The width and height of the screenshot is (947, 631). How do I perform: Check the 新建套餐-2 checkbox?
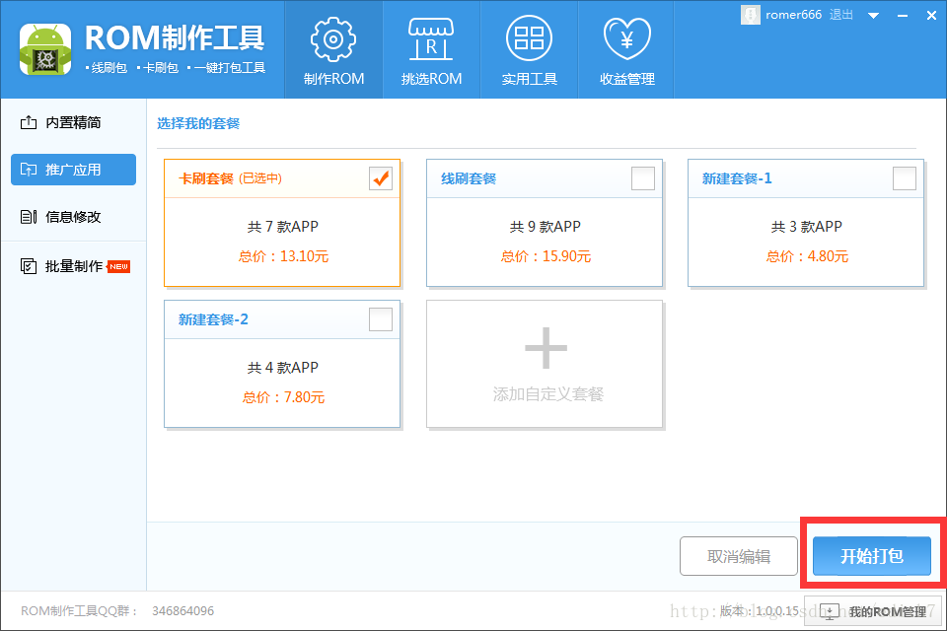click(x=381, y=319)
